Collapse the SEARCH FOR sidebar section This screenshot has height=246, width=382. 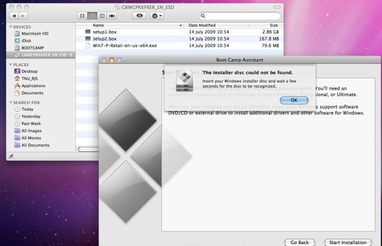(x=11, y=103)
